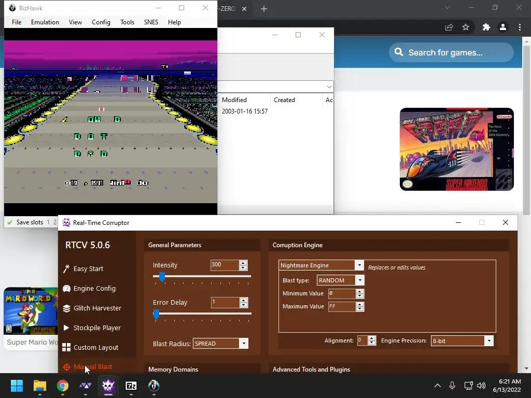Click the 2003-01-16 15:57 modified date
The image size is (531, 398).
245,111
